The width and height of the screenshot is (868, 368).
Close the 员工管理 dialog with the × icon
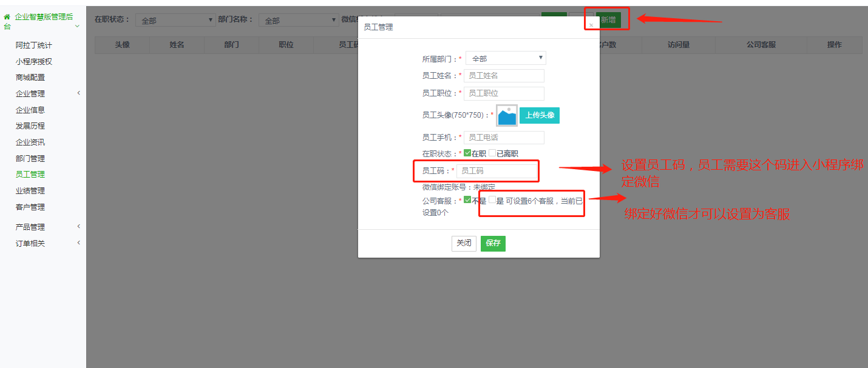click(x=591, y=25)
